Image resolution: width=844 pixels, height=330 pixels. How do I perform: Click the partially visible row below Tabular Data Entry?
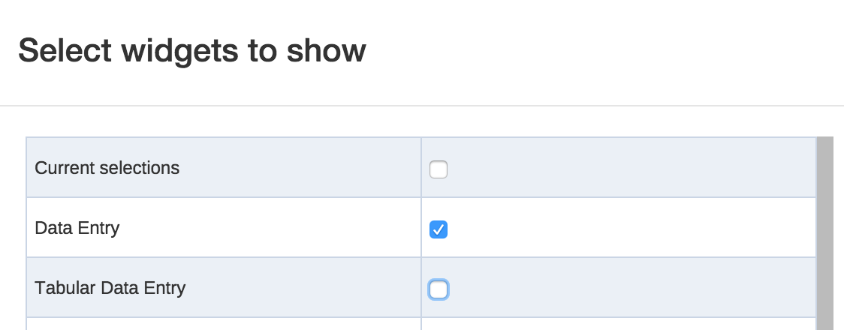224,324
